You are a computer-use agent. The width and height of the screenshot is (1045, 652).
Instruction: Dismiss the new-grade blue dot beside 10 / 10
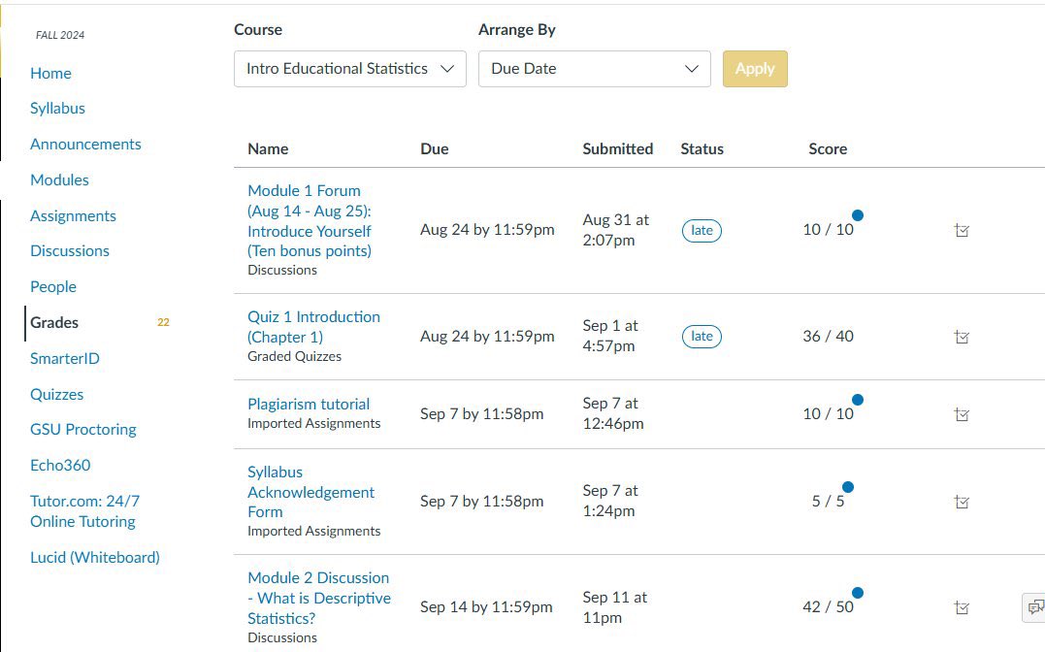(858, 214)
